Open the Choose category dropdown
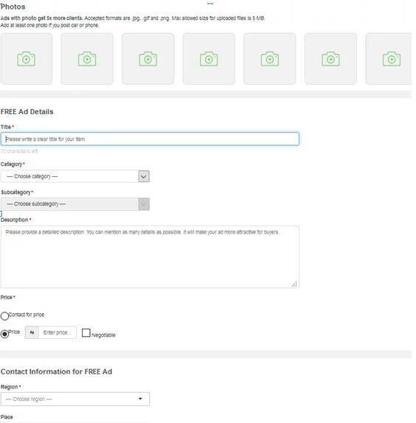The width and height of the screenshot is (416, 423). tap(75, 176)
